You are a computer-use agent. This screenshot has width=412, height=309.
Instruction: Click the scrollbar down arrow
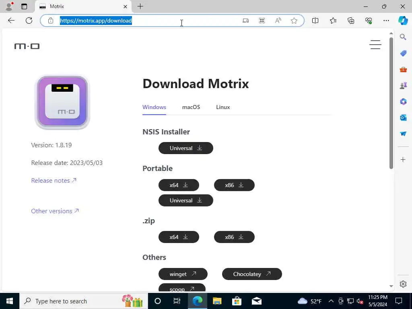click(x=391, y=286)
